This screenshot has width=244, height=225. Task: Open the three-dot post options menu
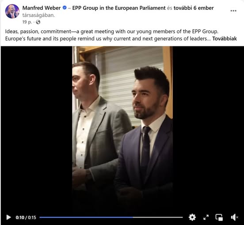[233, 11]
